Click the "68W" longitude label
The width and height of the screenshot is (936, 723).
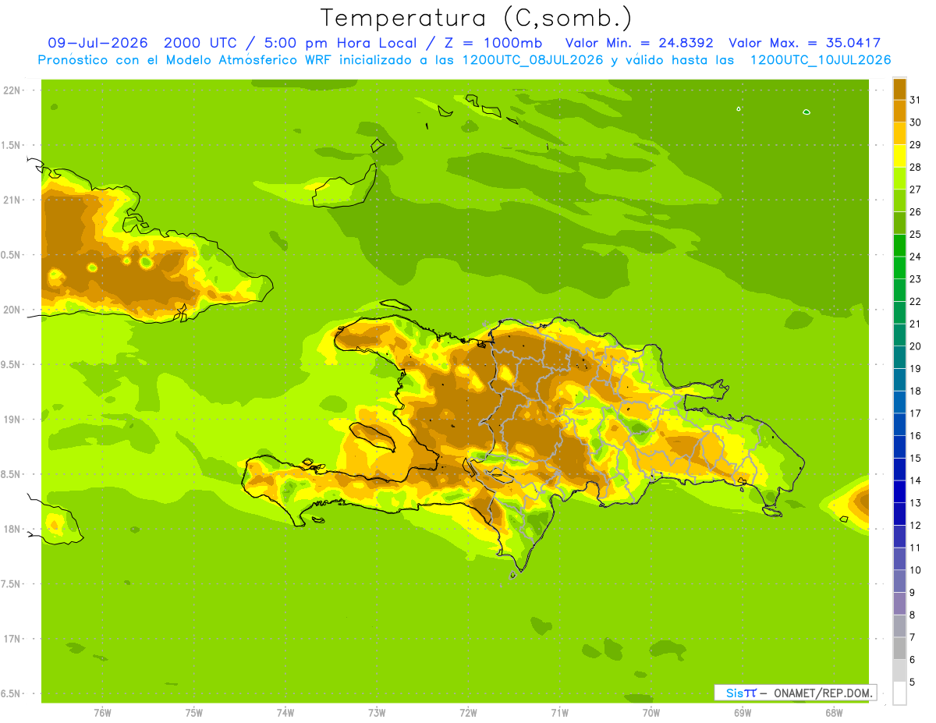click(x=834, y=713)
